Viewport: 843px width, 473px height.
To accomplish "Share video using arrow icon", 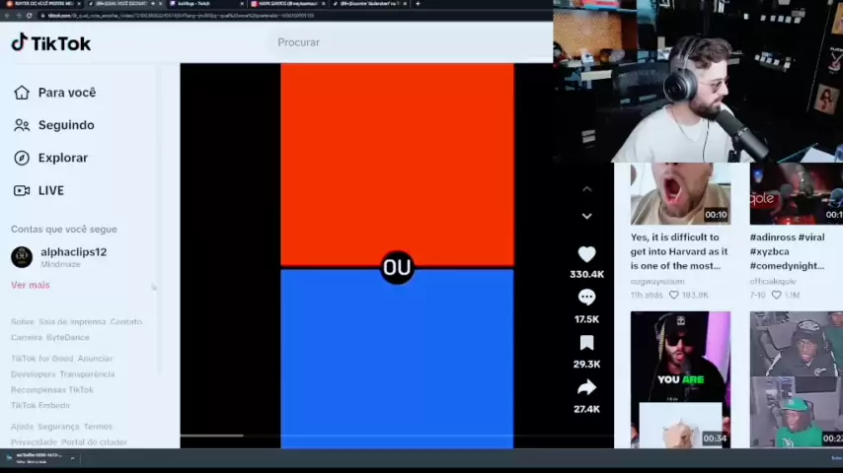I will tap(586, 388).
